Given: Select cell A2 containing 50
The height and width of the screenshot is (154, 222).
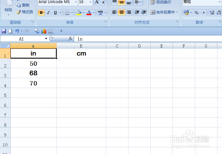Looking at the screenshot, I should tap(33, 63).
